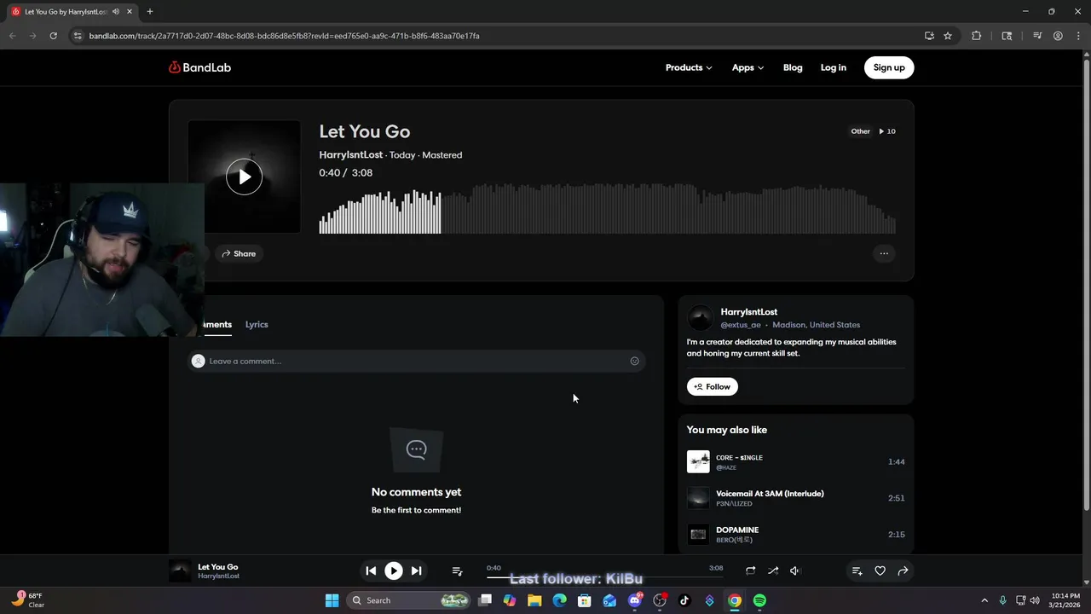Click the Log in link
1091x614 pixels.
(x=834, y=67)
